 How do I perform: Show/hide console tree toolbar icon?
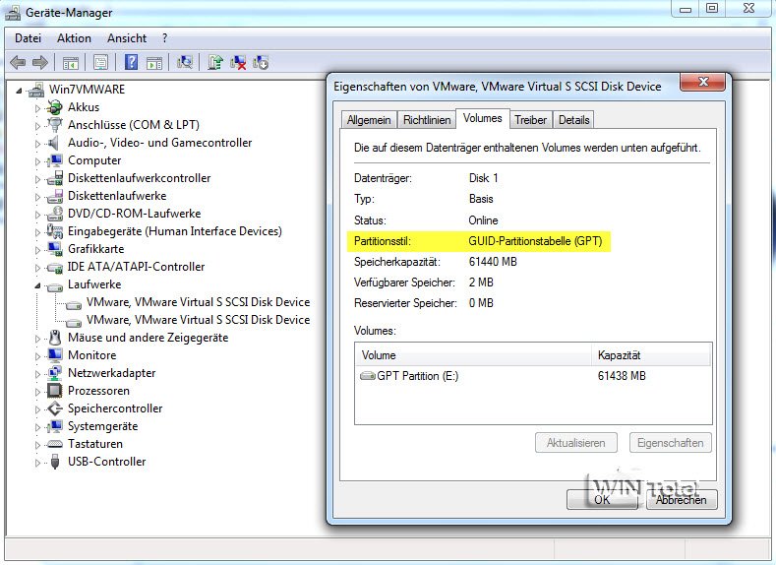click(70, 63)
